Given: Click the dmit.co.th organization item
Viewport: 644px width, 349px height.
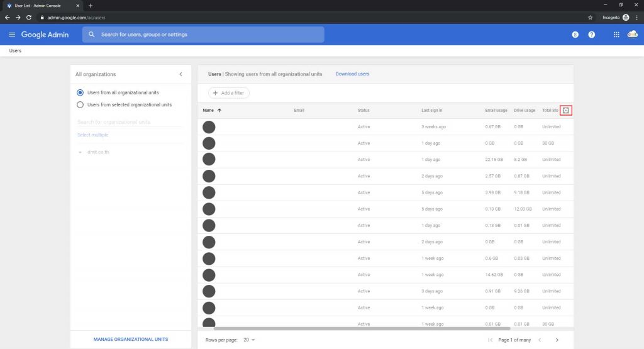Looking at the screenshot, I should click(97, 152).
